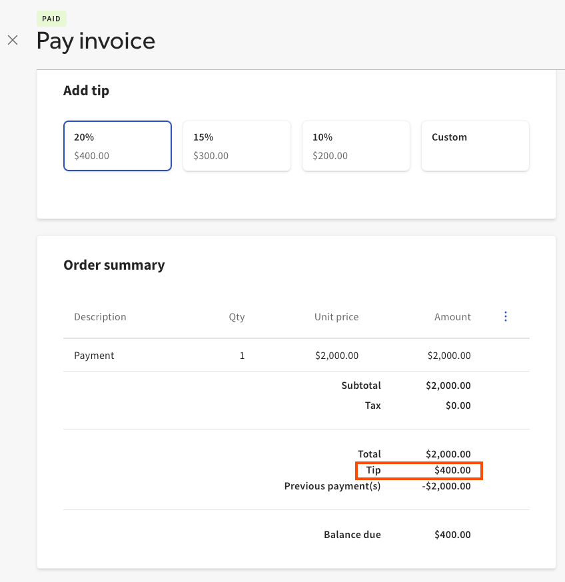
Task: Click the Qty column header
Action: tap(237, 317)
